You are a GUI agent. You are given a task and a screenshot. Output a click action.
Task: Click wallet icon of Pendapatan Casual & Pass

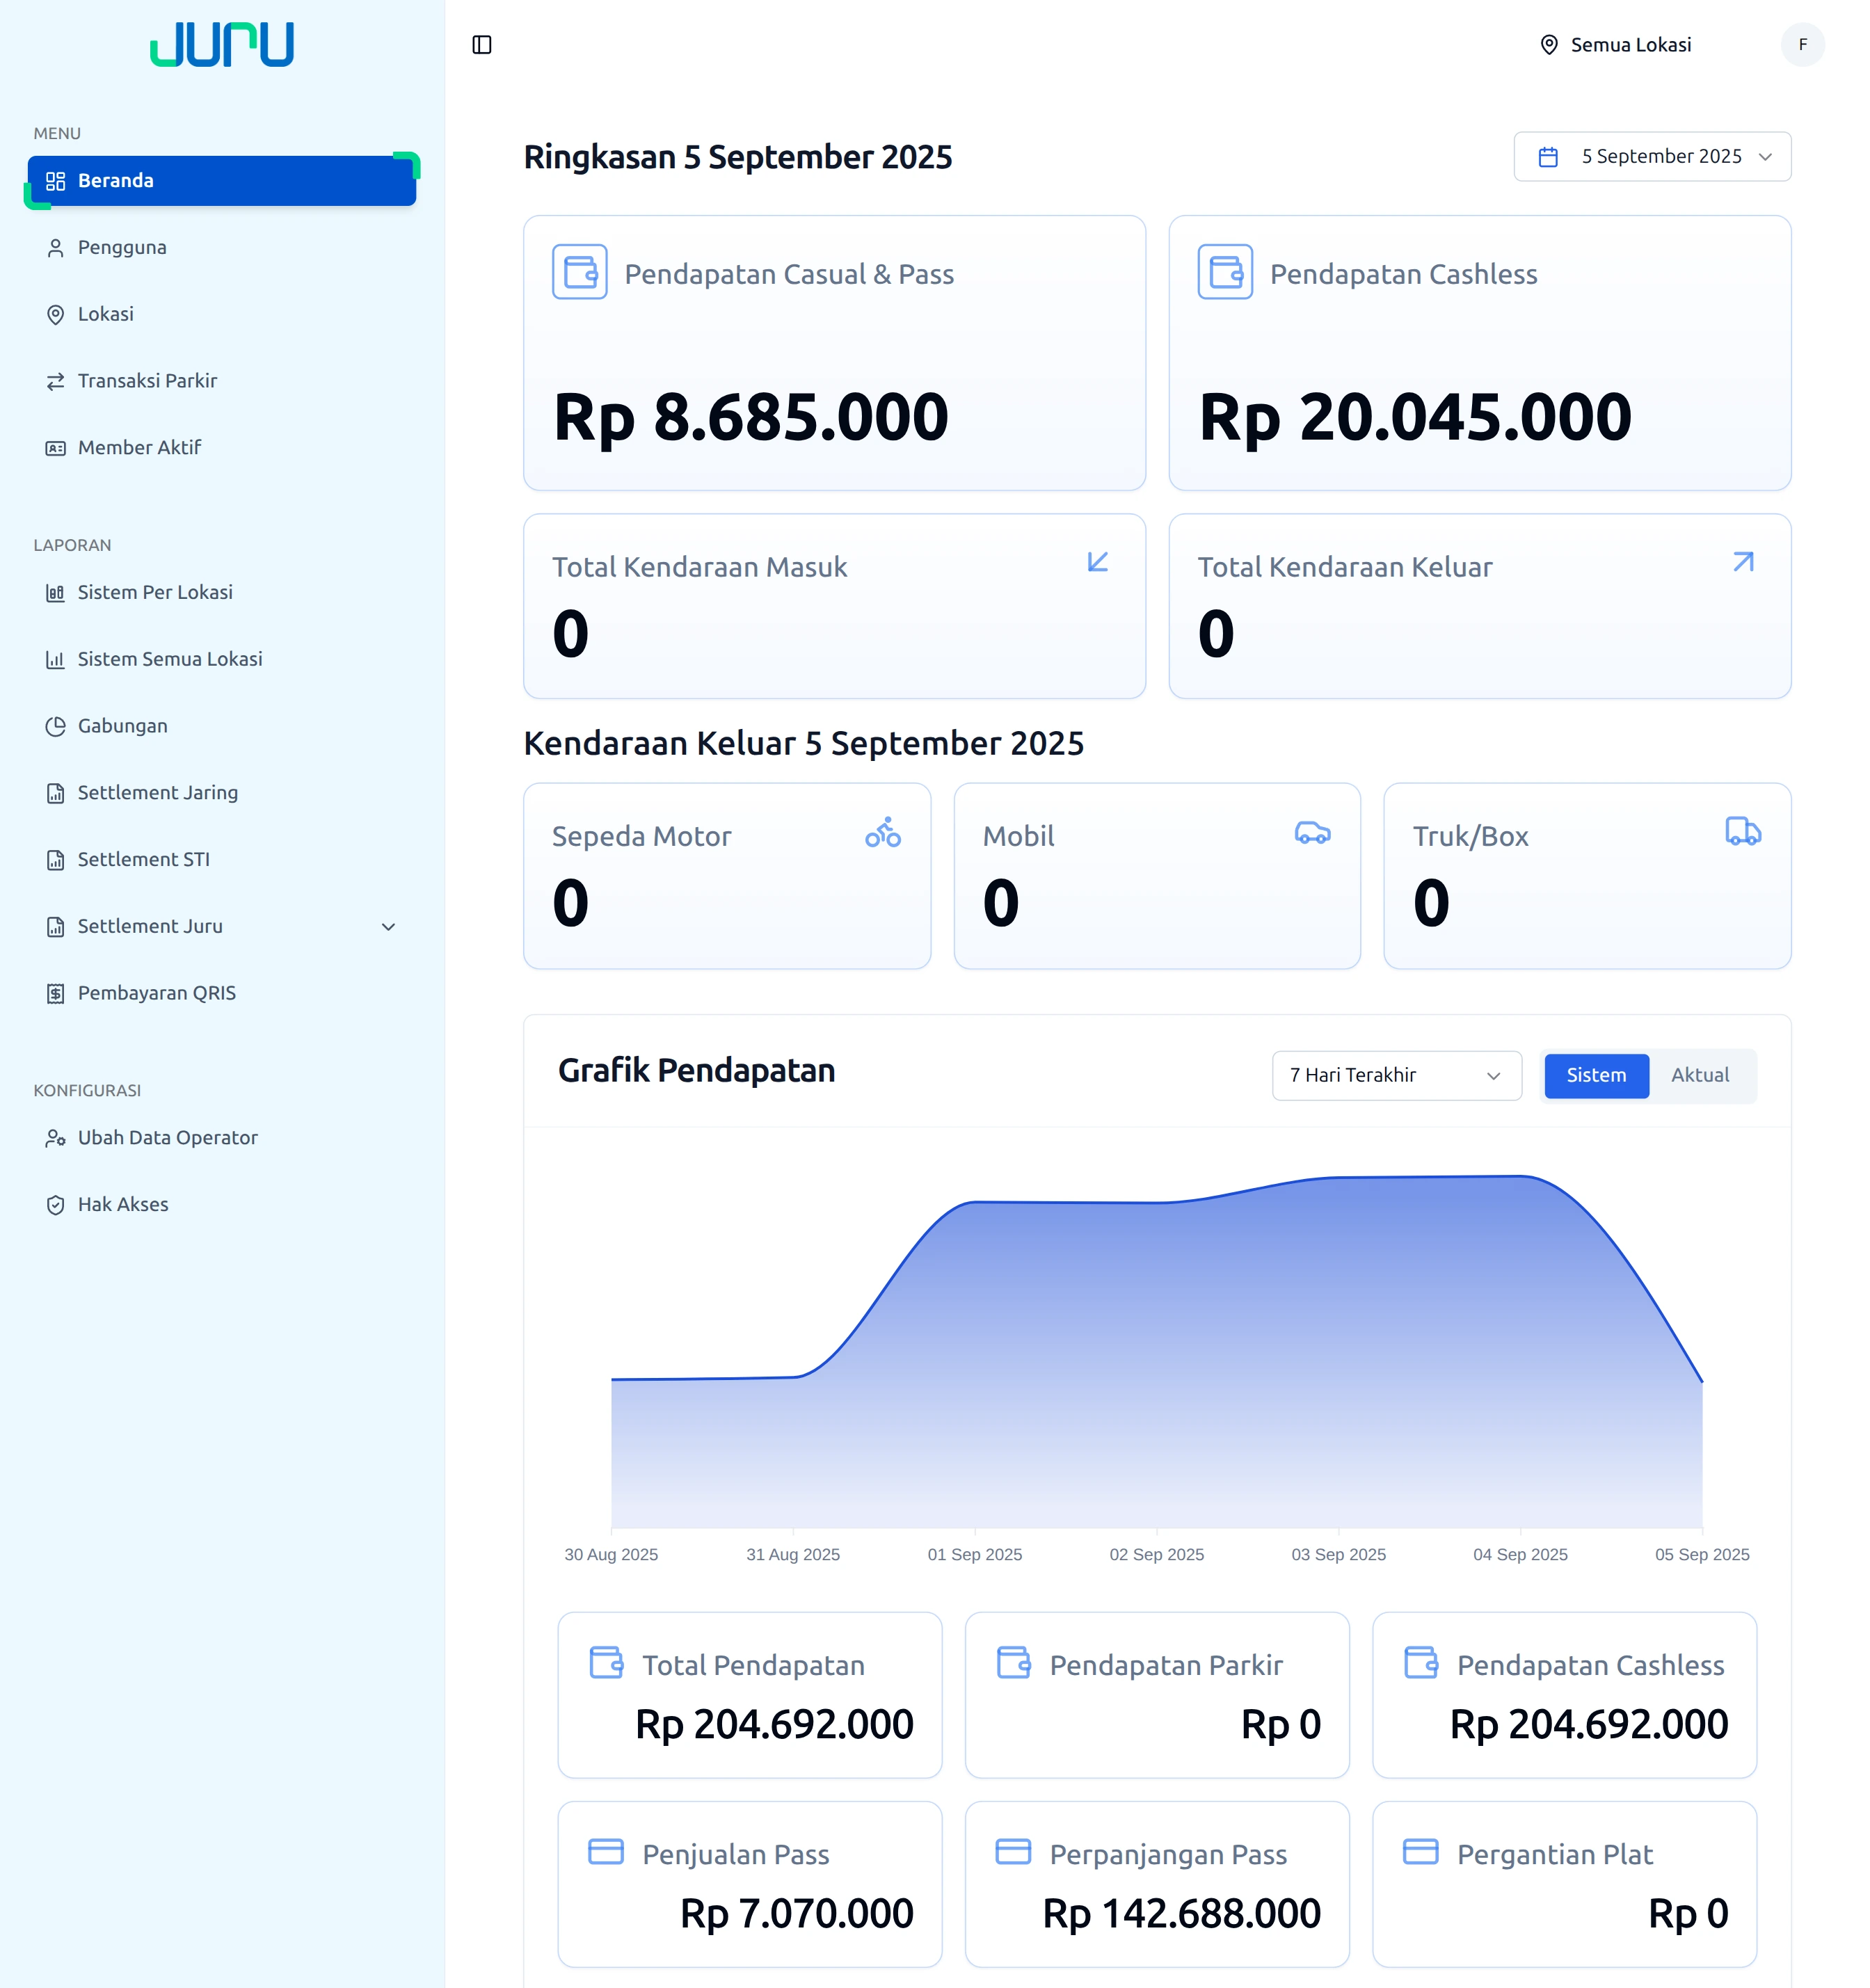[580, 272]
